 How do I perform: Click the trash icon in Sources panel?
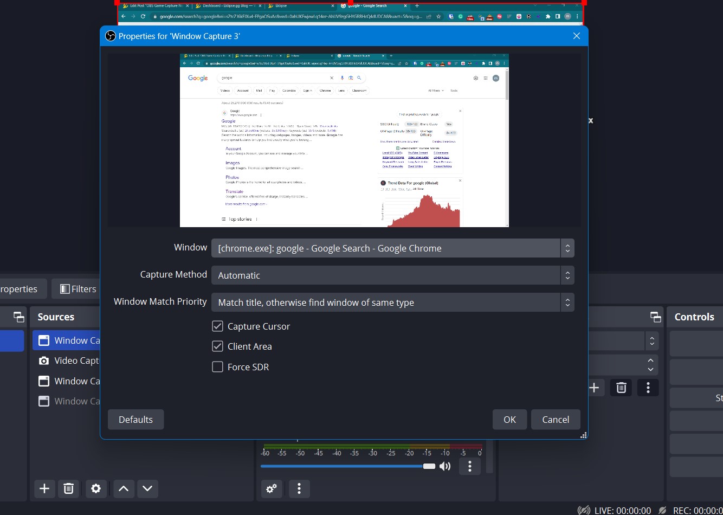(69, 488)
